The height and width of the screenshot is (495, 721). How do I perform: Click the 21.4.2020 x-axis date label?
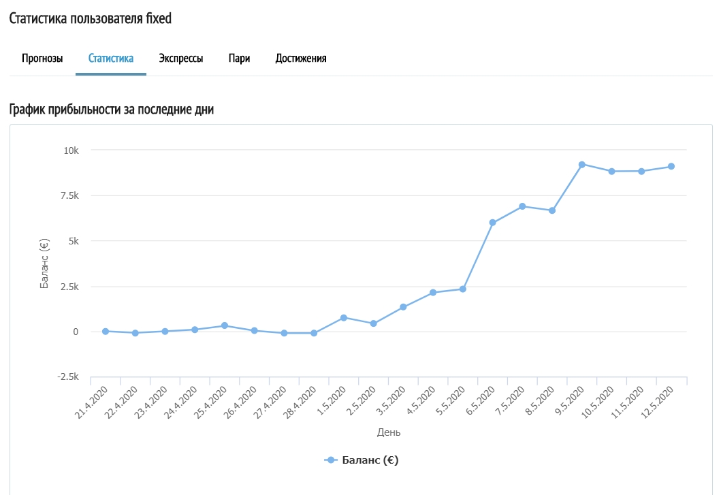tap(91, 402)
